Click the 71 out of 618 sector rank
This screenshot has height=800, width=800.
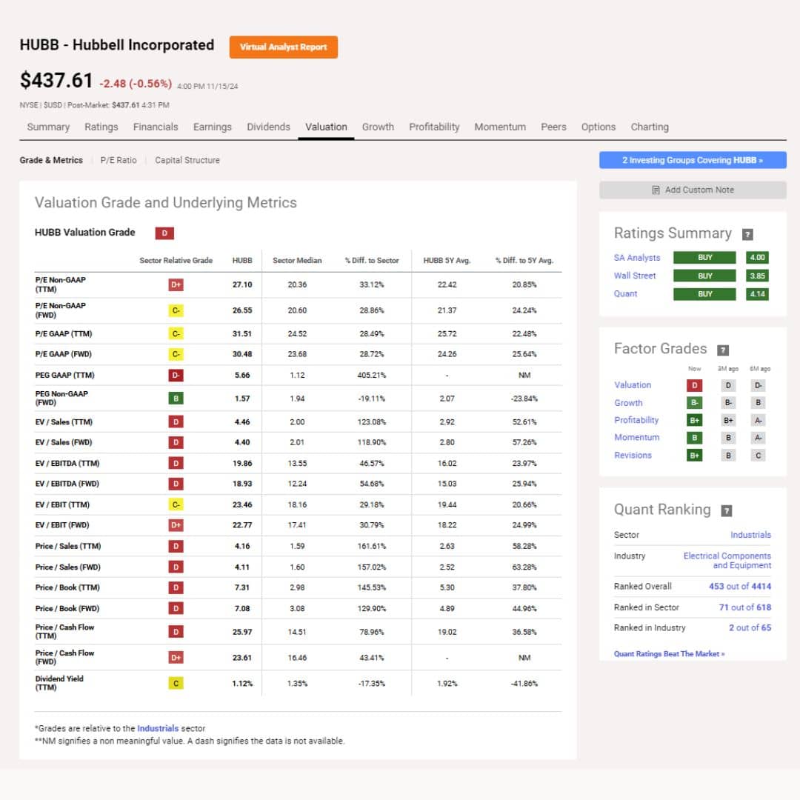(745, 607)
